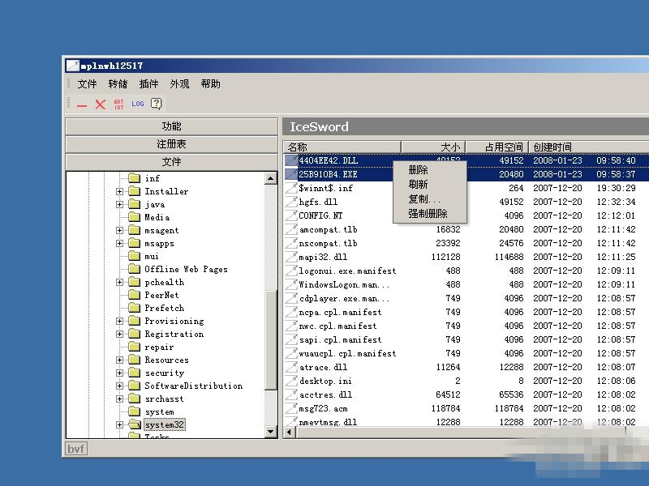Click the file icon beside hgfs.dll

point(291,202)
